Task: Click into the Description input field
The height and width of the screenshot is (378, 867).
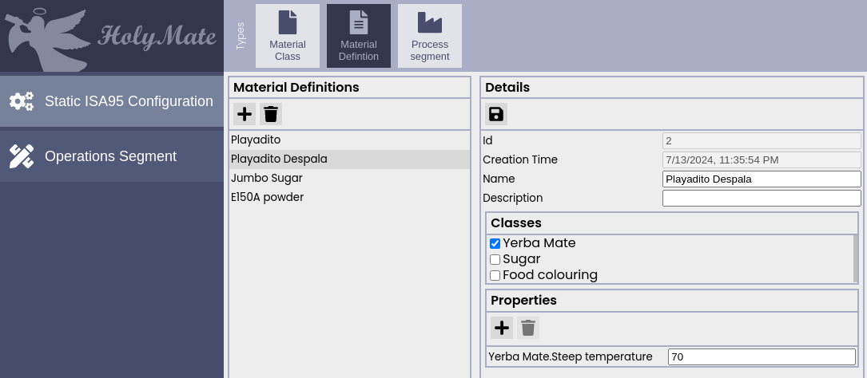Action: click(762, 199)
